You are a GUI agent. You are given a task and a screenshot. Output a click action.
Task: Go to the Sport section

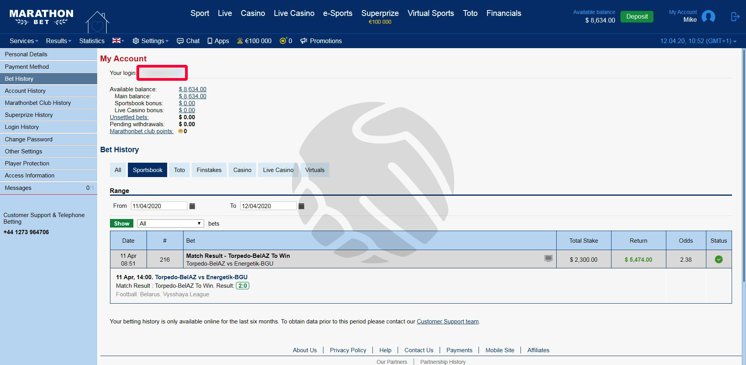tap(200, 13)
